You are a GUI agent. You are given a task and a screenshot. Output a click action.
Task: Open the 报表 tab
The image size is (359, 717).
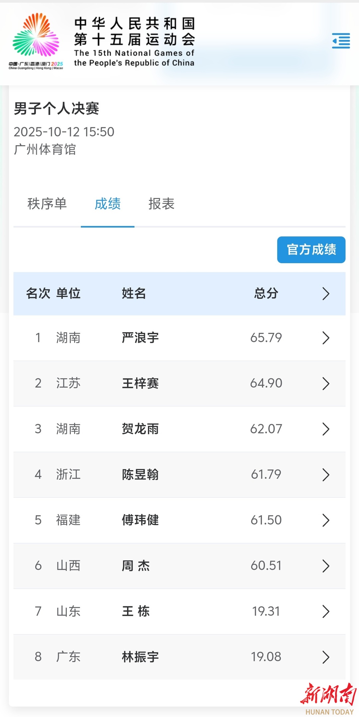(x=161, y=204)
